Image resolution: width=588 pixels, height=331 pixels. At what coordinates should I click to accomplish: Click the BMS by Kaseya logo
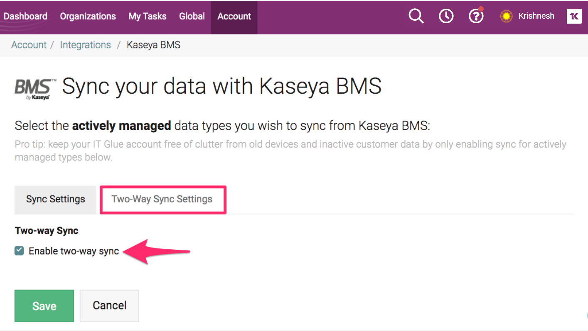(35, 89)
